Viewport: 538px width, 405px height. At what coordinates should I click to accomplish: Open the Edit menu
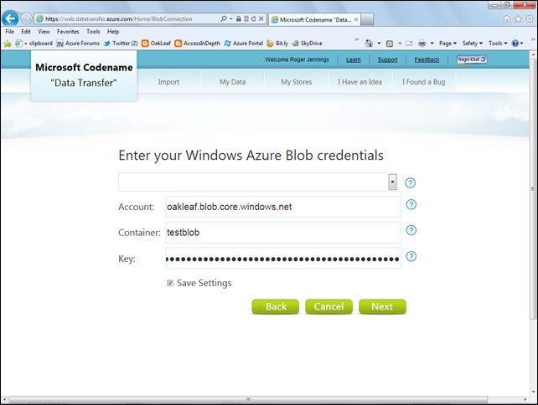point(26,32)
